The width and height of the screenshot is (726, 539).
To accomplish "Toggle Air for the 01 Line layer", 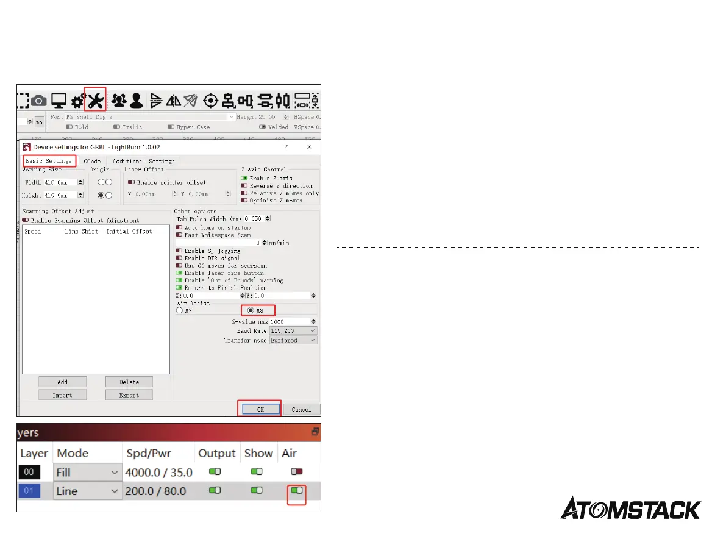I will [x=297, y=490].
